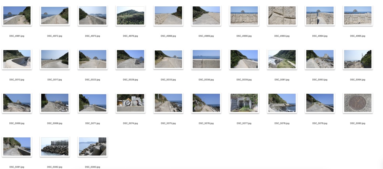This screenshot has height=169, width=383.
Task: Select the concrete culvert thumbnail DSC_5077.jpg
Action: pyautogui.click(x=244, y=103)
